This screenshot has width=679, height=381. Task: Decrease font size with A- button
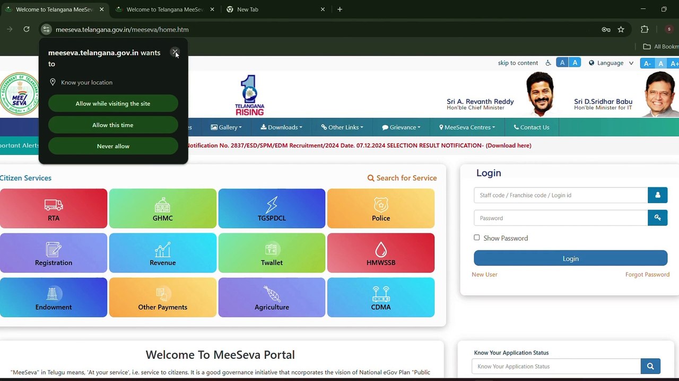click(x=647, y=63)
